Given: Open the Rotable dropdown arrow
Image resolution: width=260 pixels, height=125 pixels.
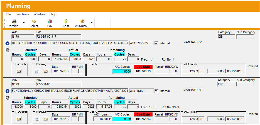Looking at the screenshot, I should (24, 23).
